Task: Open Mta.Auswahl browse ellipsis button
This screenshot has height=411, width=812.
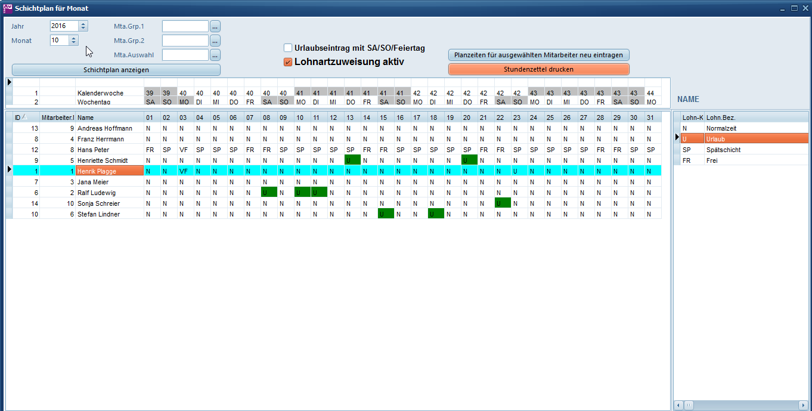Action: click(215, 55)
